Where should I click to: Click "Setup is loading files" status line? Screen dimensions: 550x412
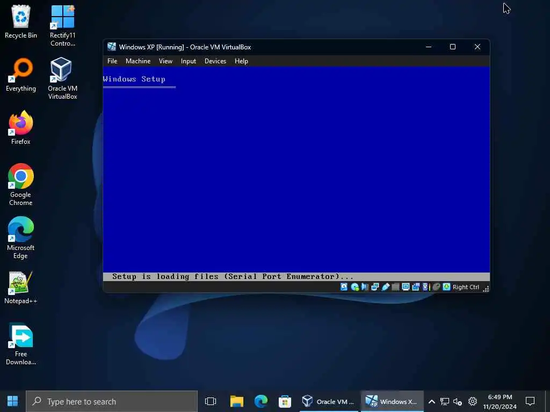[233, 276]
